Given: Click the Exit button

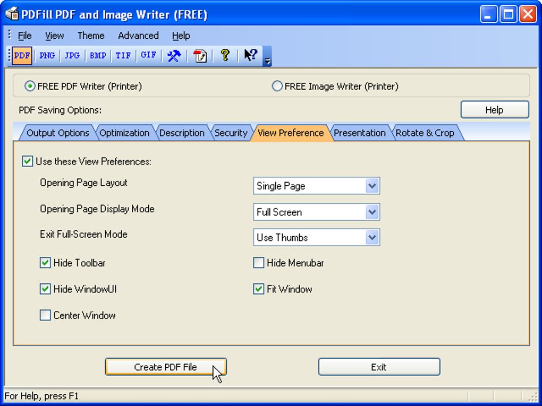Looking at the screenshot, I should (x=379, y=367).
